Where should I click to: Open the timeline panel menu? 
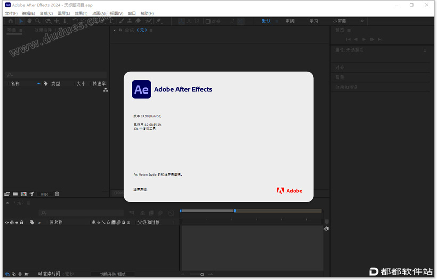coord(28,203)
